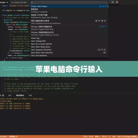Open the 输出 output panel tab
Viewport: 138px width, 138px height.
coord(10,95)
